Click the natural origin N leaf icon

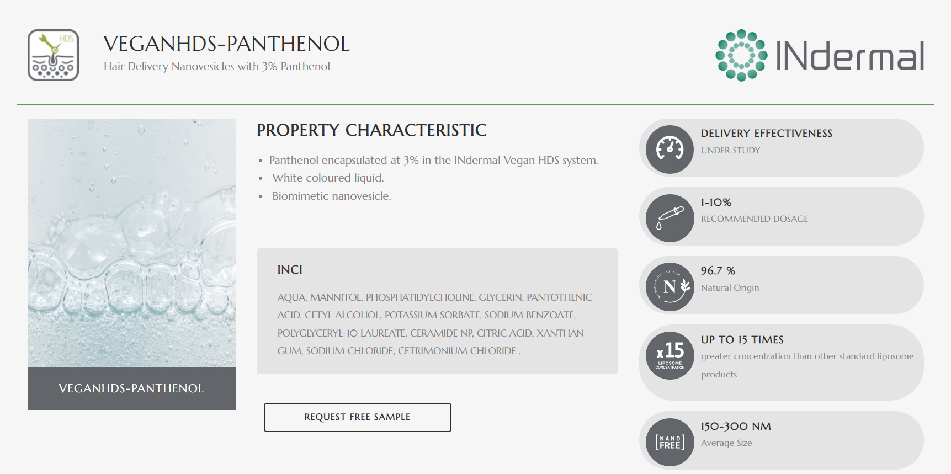click(x=670, y=287)
